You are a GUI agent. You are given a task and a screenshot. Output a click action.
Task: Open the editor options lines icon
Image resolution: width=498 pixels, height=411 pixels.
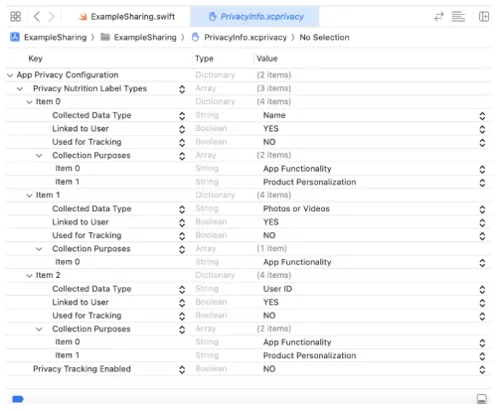tap(458, 17)
